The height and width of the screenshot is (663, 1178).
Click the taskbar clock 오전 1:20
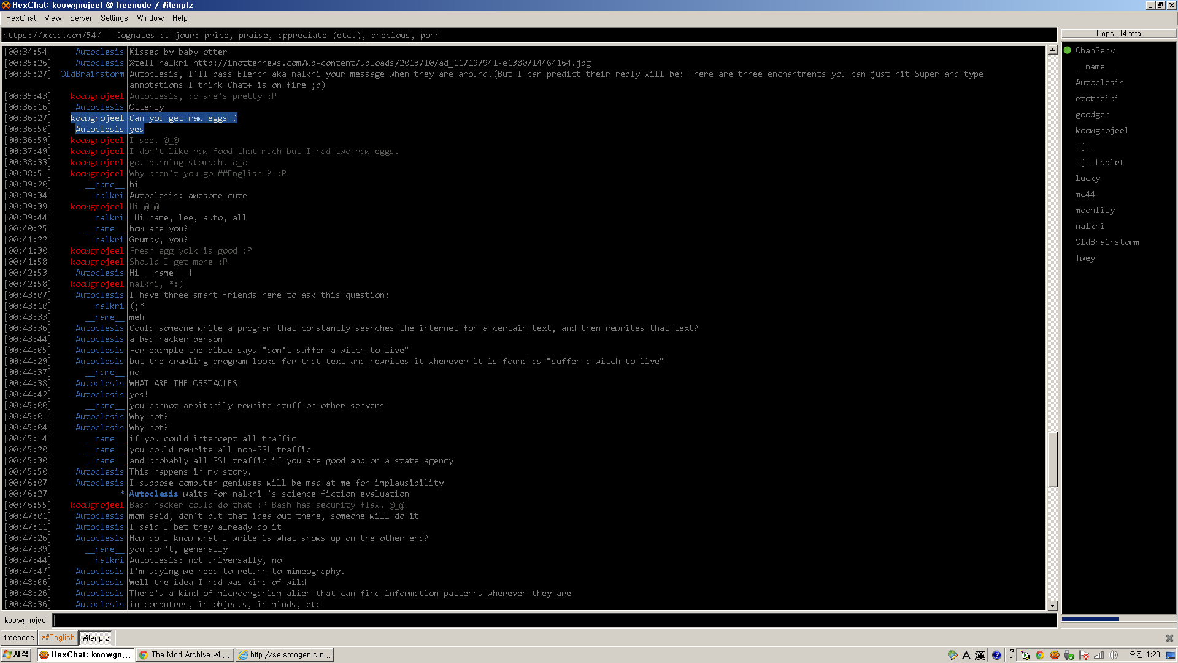pyautogui.click(x=1144, y=655)
